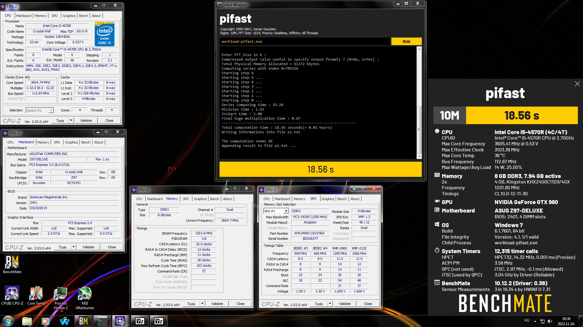Click the workload-pifast.exe command field
This screenshot has height=327, width=583.
coord(305,41)
